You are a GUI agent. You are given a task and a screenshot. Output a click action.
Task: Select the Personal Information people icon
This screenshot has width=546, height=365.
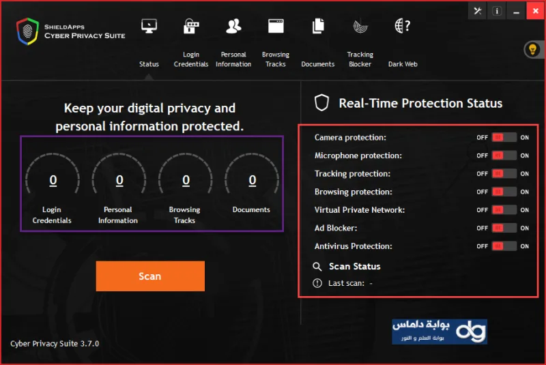(233, 26)
